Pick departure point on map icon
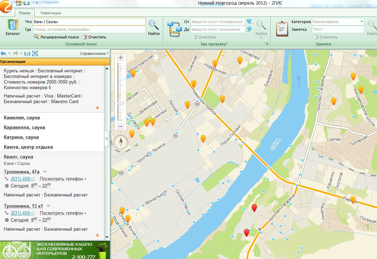Screen dimensions: 377x259 (x=249, y=22)
